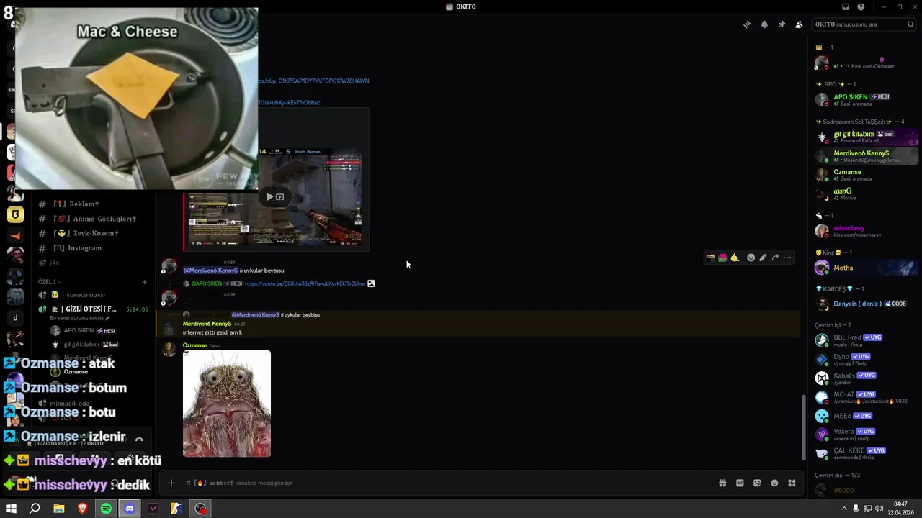922x518 pixels.
Task: React with the hand gesture emoji shortcut
Action: (735, 258)
